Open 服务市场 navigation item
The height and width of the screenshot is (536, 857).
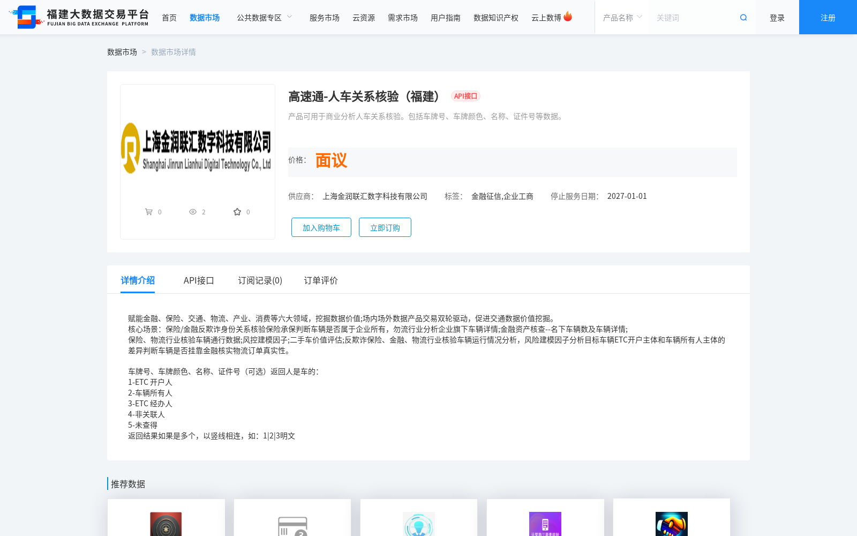click(x=325, y=18)
